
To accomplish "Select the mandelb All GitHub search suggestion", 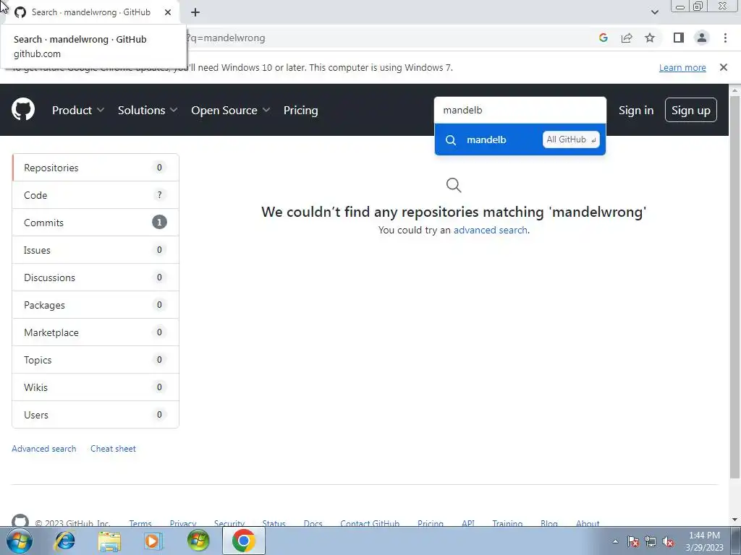I will coord(520,139).
